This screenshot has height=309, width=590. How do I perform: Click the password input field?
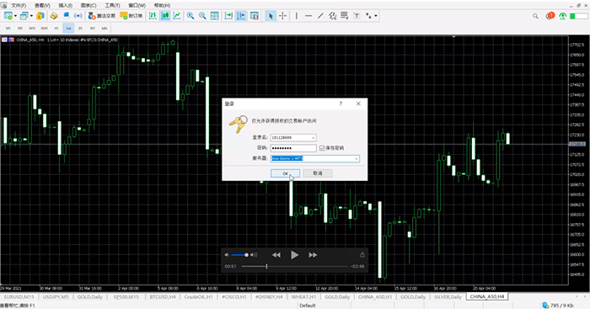click(293, 148)
